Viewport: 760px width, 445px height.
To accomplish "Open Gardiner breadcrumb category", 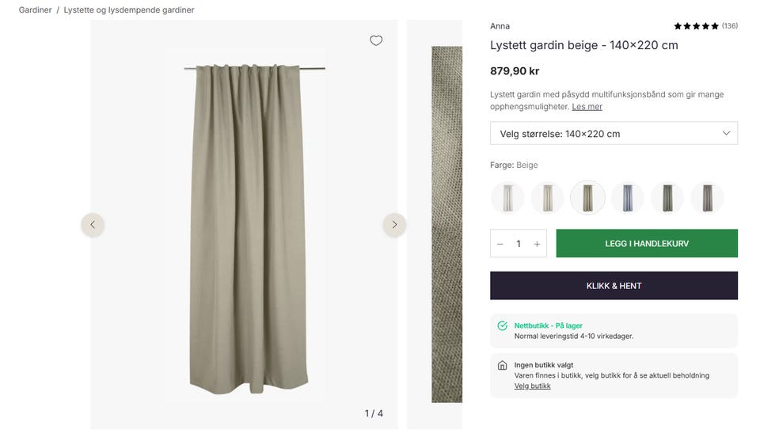I will (x=36, y=10).
